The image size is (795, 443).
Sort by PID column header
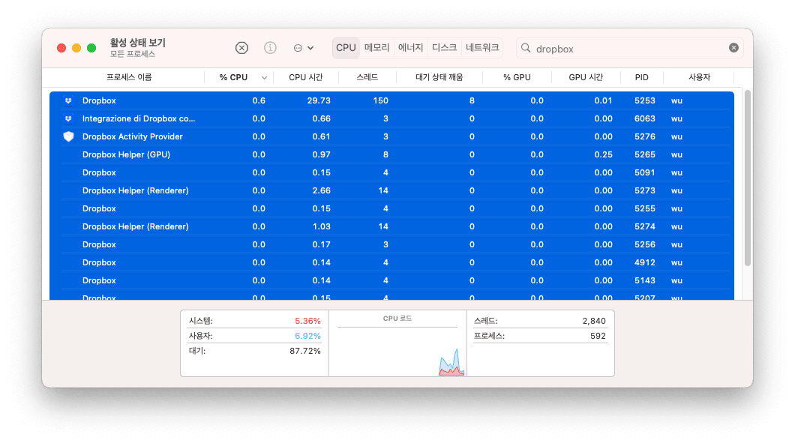(641, 77)
